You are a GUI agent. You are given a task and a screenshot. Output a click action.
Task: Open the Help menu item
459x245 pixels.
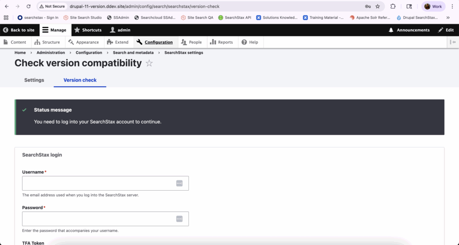click(250, 42)
